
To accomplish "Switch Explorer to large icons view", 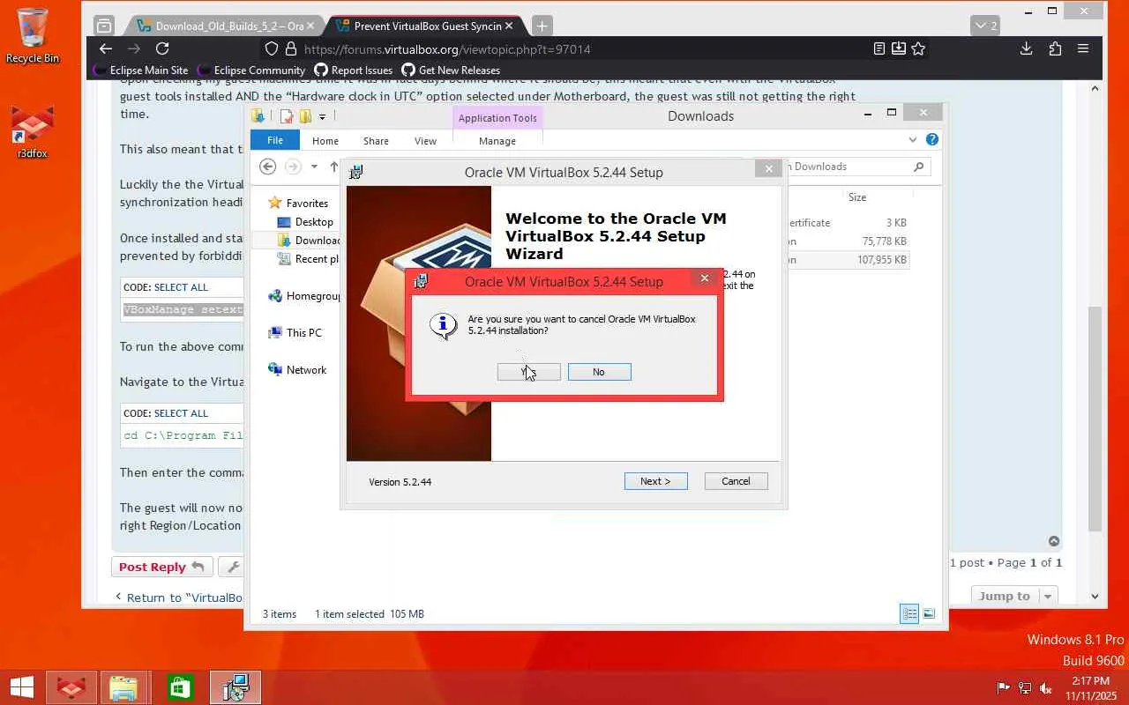I will (928, 613).
